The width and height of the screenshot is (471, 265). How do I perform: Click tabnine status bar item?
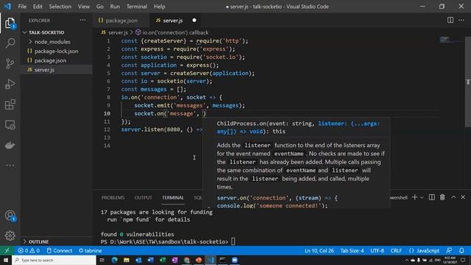click(91, 250)
